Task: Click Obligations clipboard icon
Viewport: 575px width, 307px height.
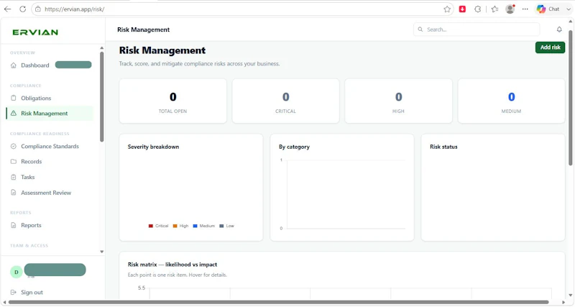Action: pos(14,98)
